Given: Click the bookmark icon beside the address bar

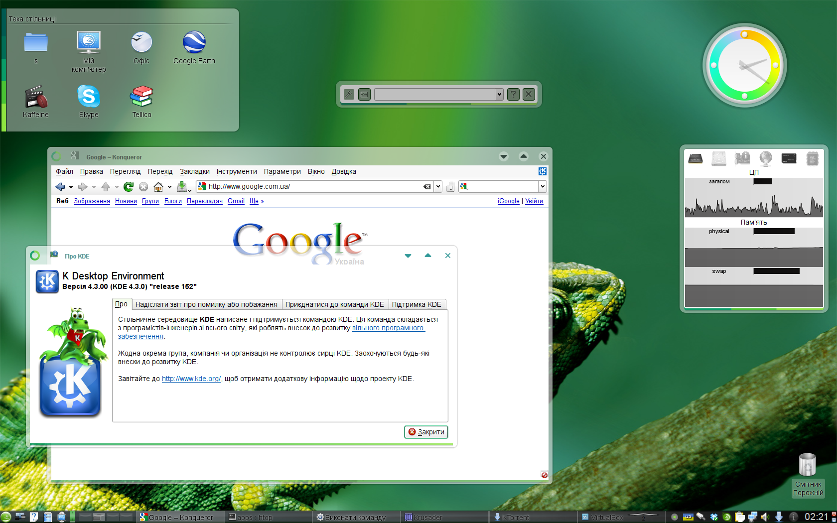Looking at the screenshot, I should 450,187.
